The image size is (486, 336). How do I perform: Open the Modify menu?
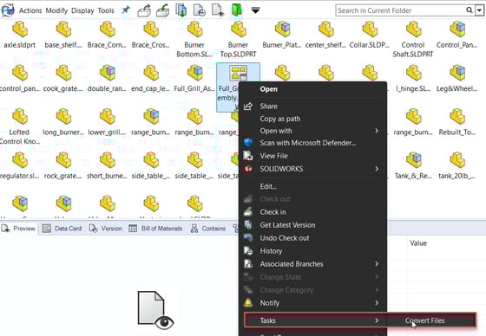pyautogui.click(x=56, y=10)
